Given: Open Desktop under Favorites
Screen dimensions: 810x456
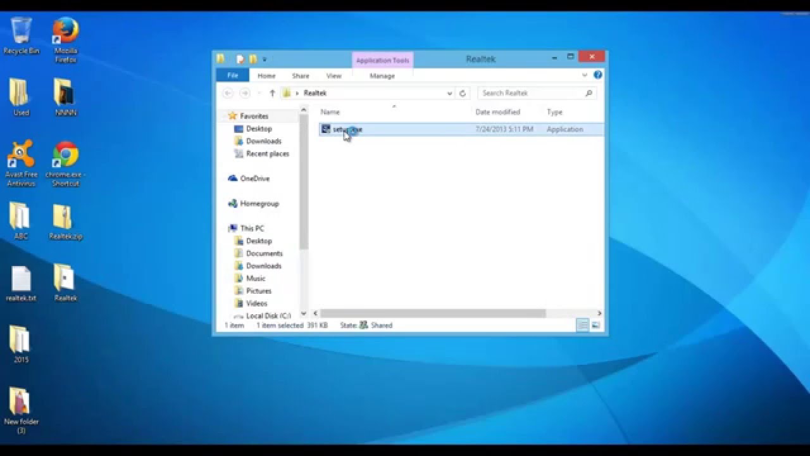Looking at the screenshot, I should point(259,129).
